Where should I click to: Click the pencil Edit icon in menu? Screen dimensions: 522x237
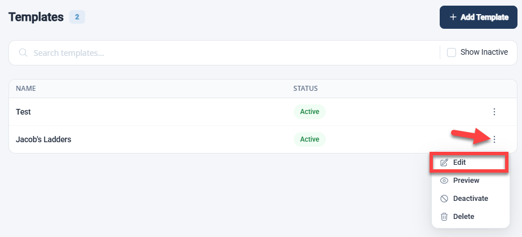(x=444, y=163)
